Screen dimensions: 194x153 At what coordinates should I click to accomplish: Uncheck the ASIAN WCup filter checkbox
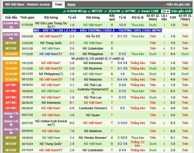click(x=64, y=11)
